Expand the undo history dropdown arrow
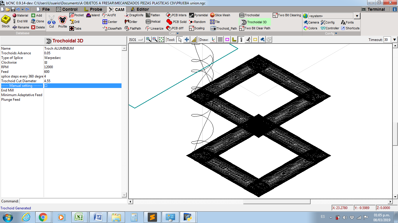This screenshot has width=398, height=223. (22, 9)
